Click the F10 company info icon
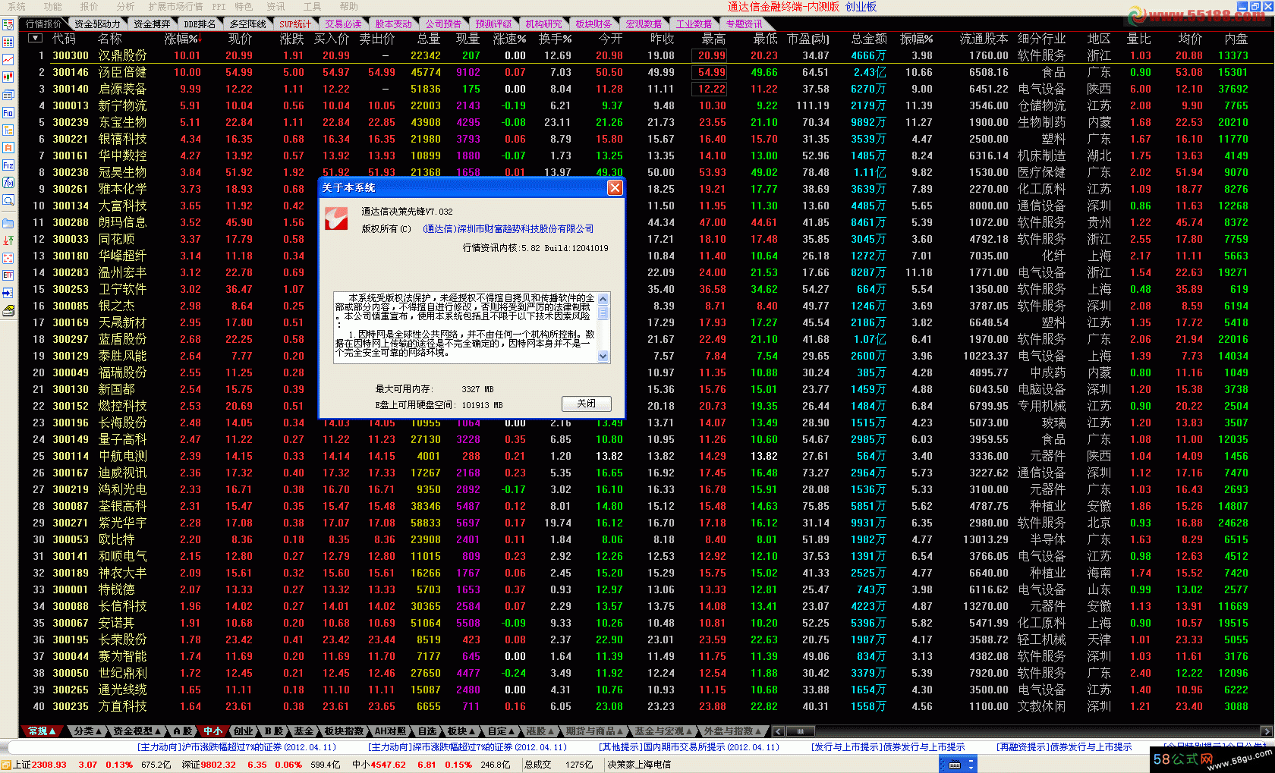The image size is (1275, 773). click(x=8, y=112)
